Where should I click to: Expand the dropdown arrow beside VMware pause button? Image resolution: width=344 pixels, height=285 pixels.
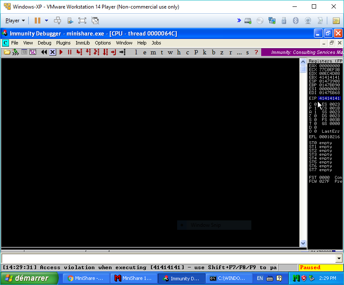pos(46,21)
